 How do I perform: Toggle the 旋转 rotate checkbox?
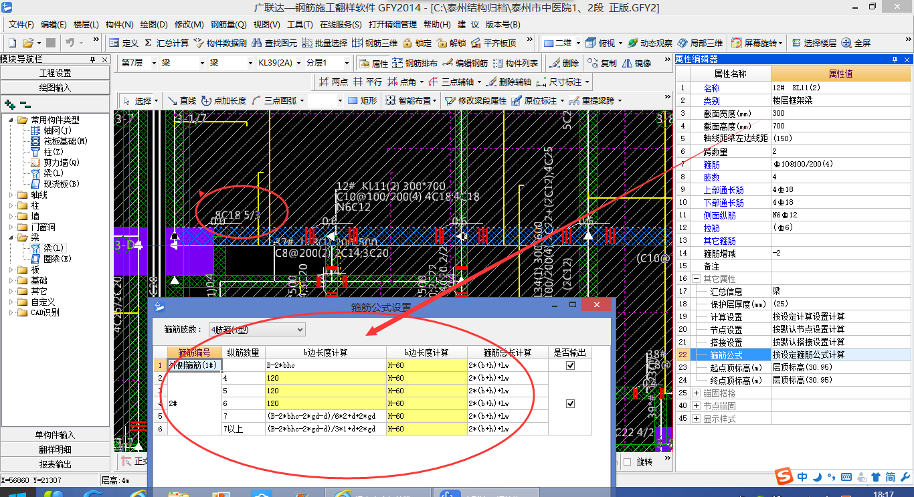pos(627,462)
